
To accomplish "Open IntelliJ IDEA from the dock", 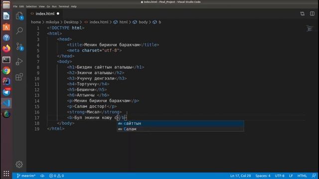I will (x=6, y=82).
